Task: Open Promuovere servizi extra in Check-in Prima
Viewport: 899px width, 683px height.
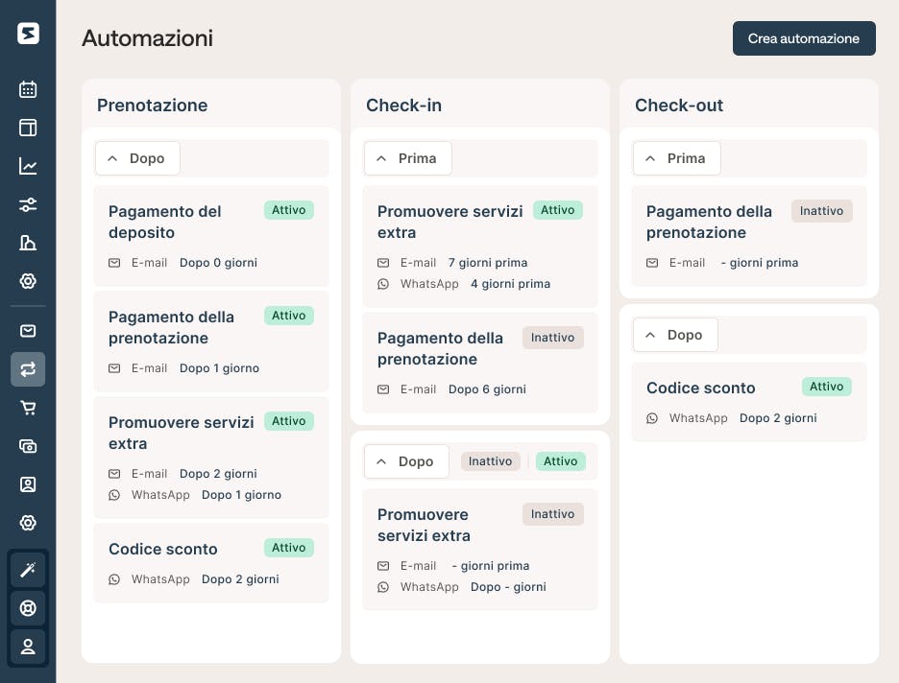Action: pos(480,247)
